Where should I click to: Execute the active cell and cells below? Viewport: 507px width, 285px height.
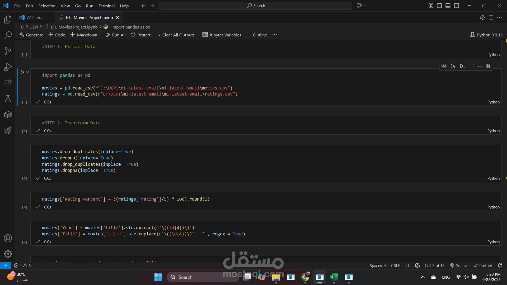(462, 66)
